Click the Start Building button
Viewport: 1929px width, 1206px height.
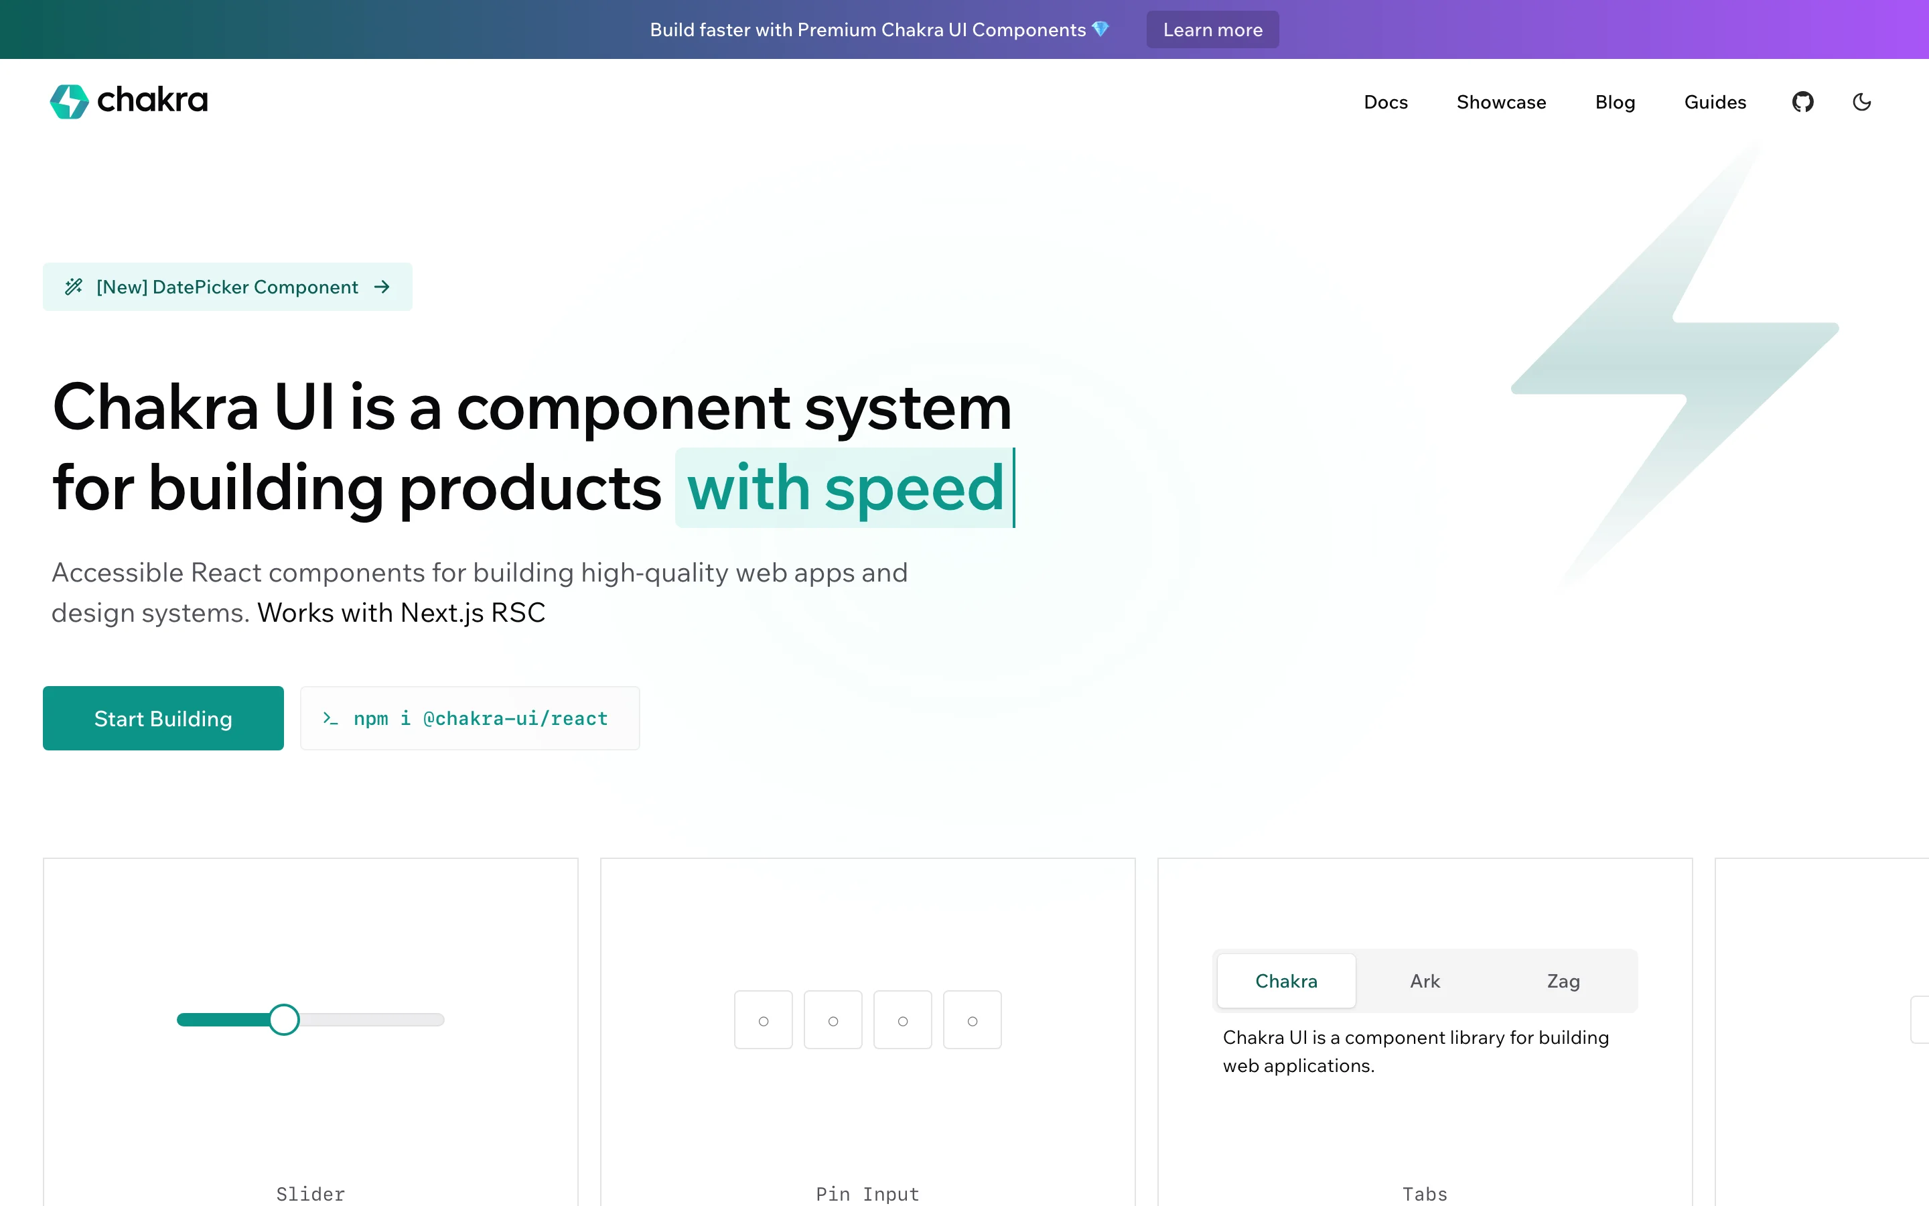pyautogui.click(x=163, y=718)
